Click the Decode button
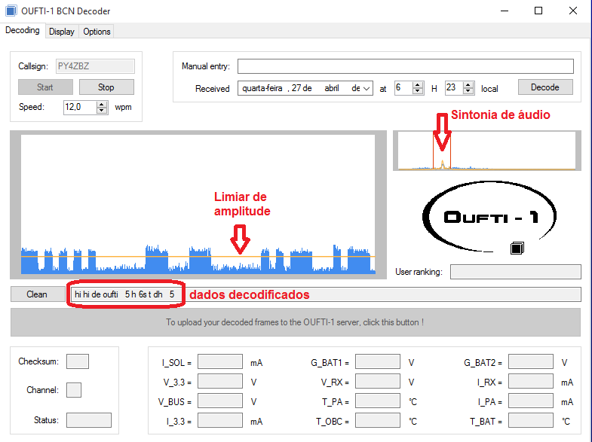The image size is (592, 442). (x=545, y=87)
